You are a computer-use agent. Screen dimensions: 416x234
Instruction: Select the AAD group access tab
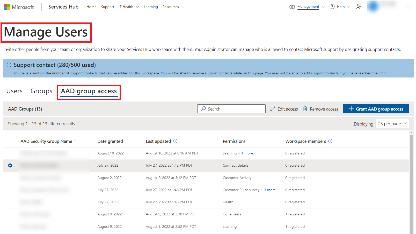pyautogui.click(x=89, y=91)
